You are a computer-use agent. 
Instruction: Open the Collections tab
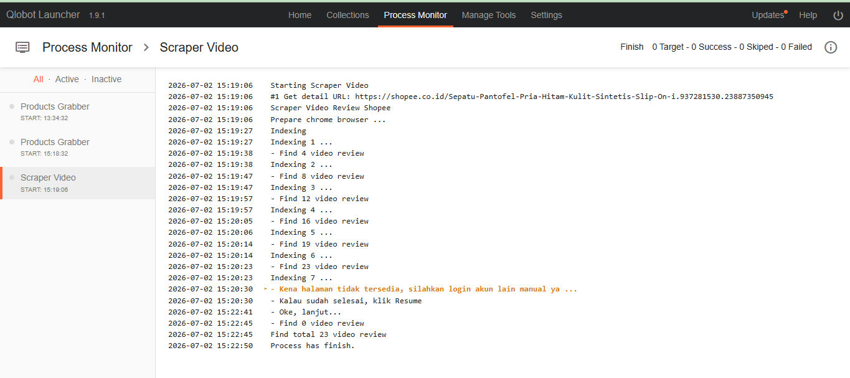point(347,15)
